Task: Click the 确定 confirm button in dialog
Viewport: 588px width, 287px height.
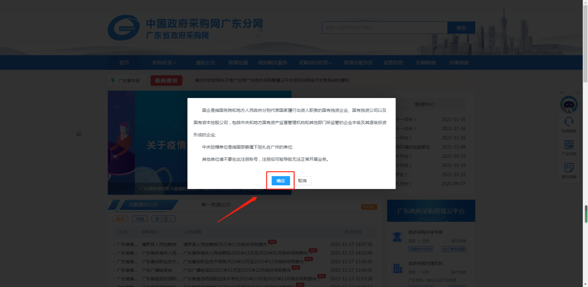Action: (281, 181)
